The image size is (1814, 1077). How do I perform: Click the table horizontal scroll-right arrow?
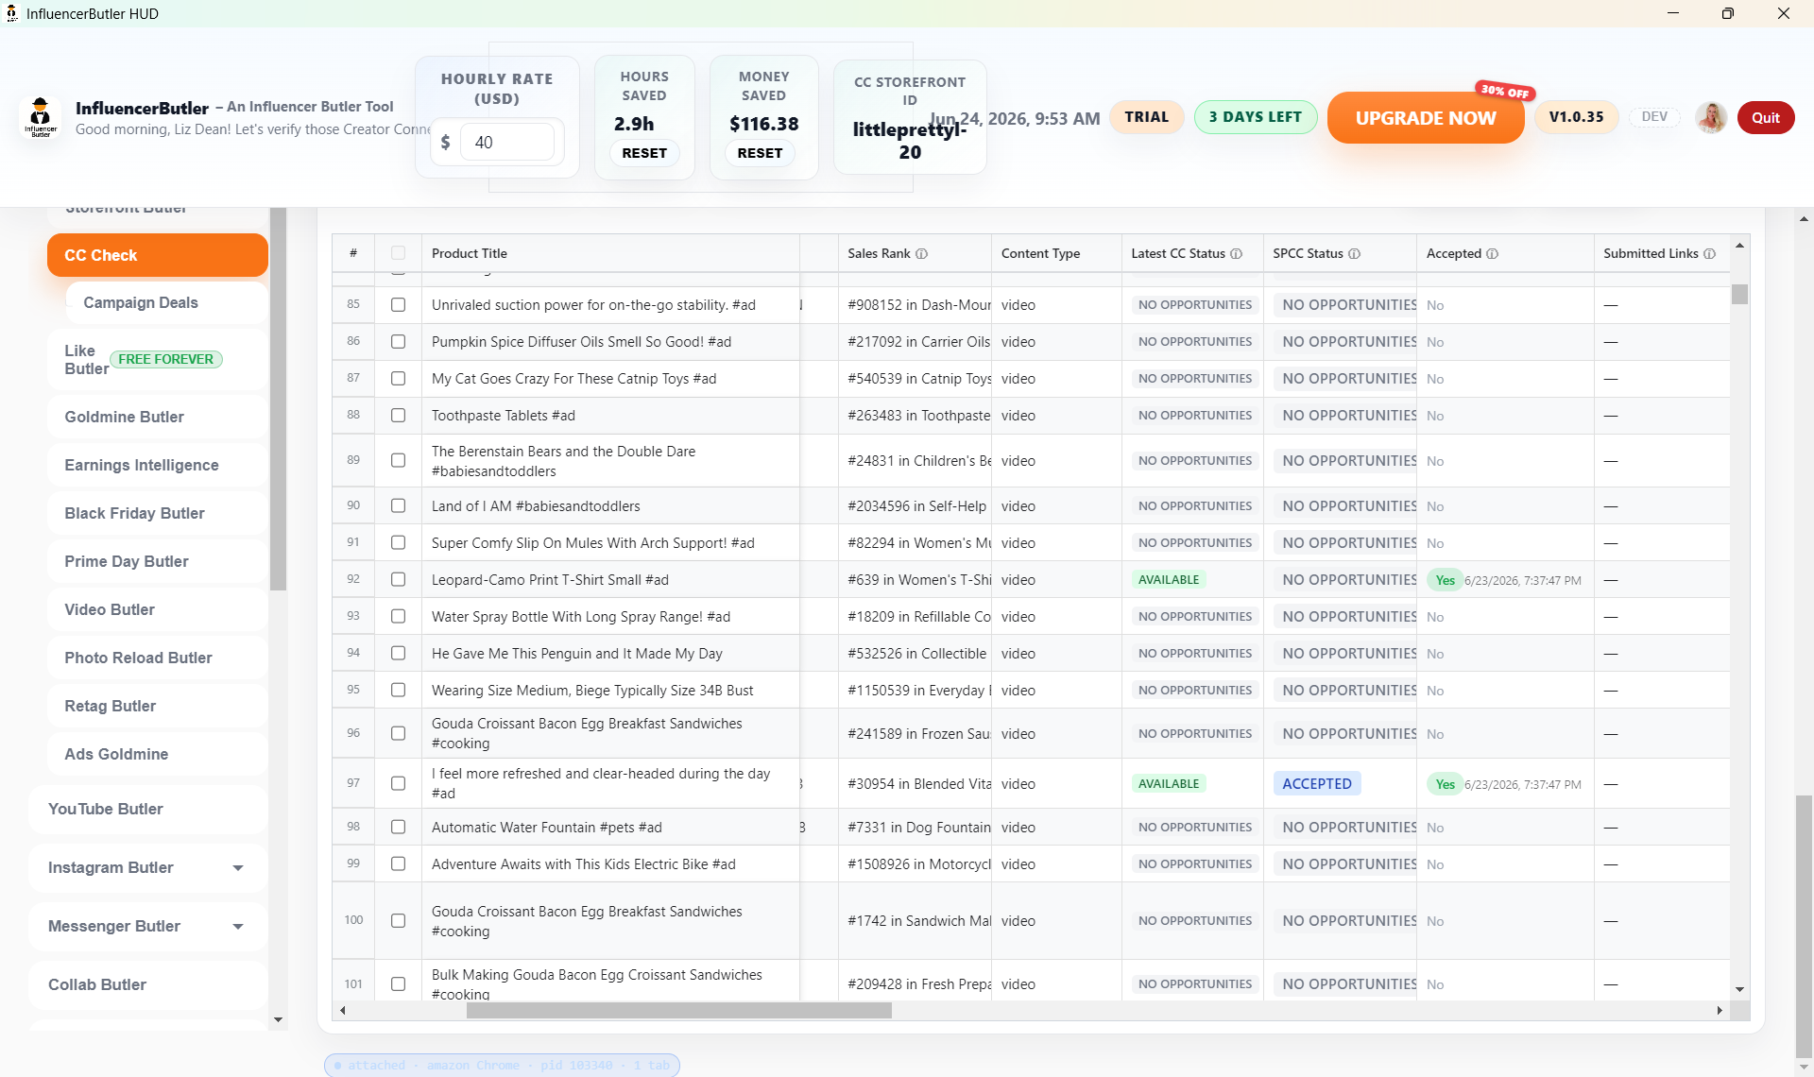tap(1720, 1011)
